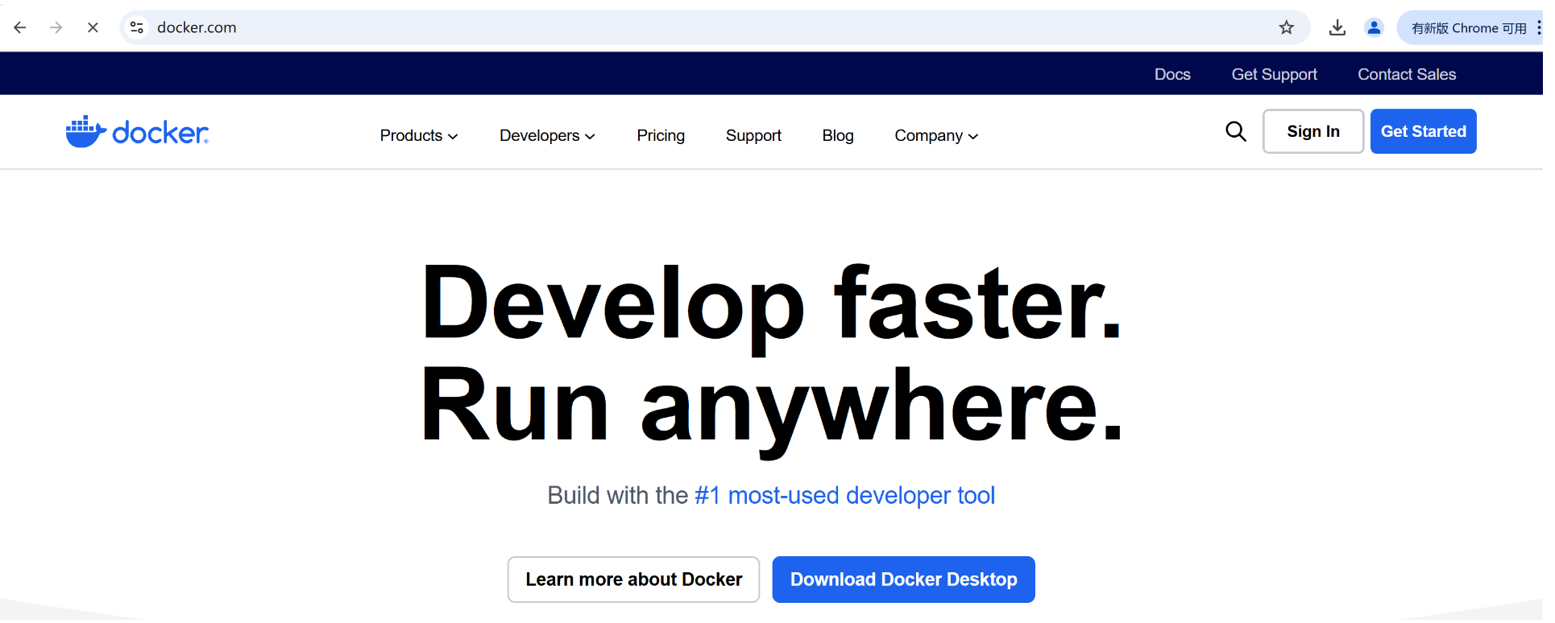Viewport: 1555px width, 623px height.
Task: Expand the Company dropdown menu
Action: (936, 135)
